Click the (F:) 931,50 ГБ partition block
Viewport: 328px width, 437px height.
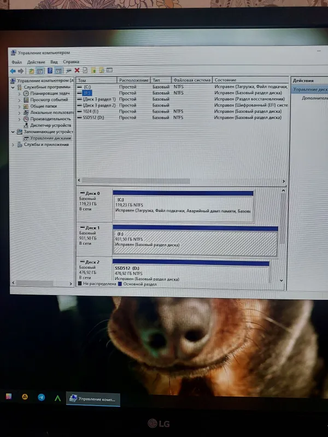pyautogui.click(x=195, y=240)
